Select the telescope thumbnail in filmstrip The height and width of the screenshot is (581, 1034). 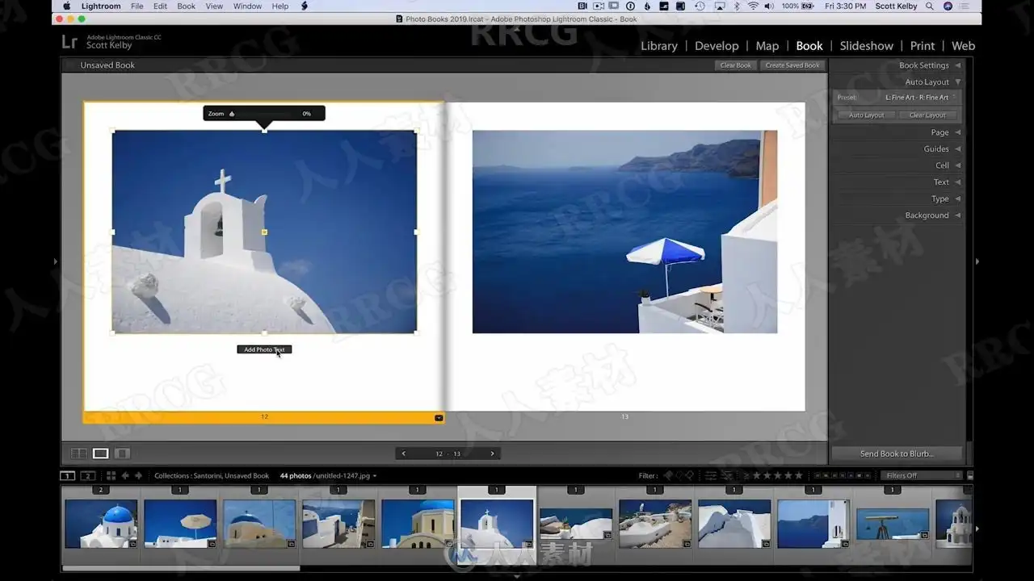[x=893, y=524]
